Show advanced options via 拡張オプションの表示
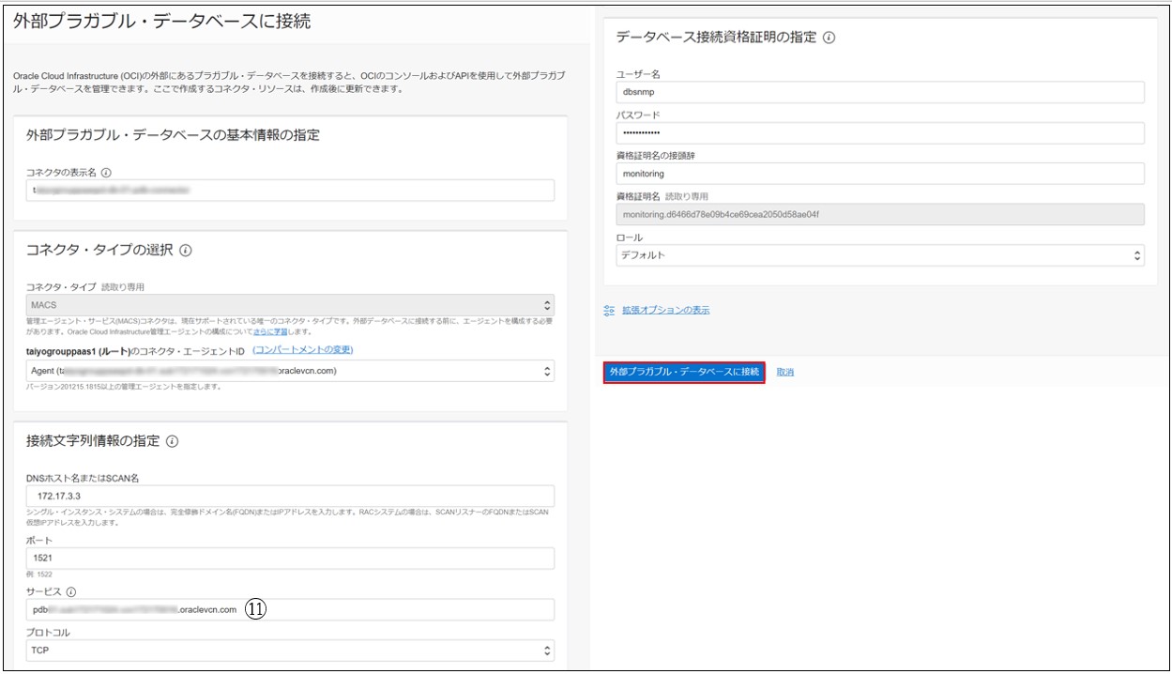 665,310
